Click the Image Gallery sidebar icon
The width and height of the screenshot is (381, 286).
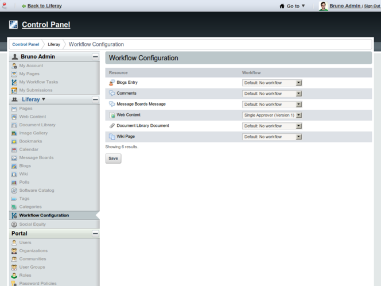(x=14, y=133)
